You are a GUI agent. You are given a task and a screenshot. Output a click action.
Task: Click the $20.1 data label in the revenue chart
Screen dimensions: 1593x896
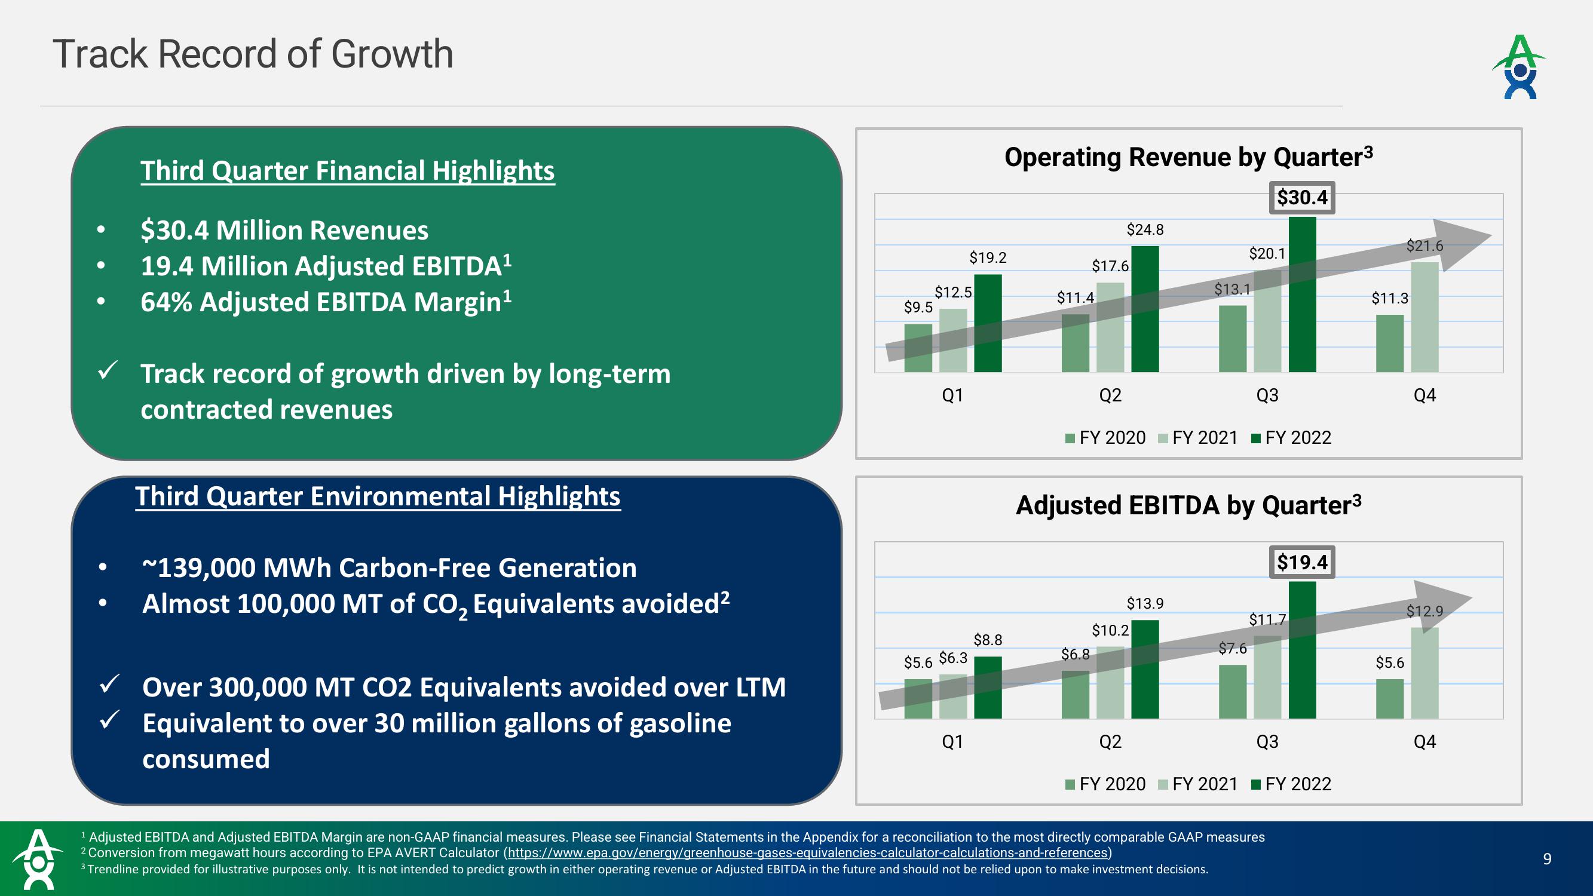click(x=1267, y=253)
